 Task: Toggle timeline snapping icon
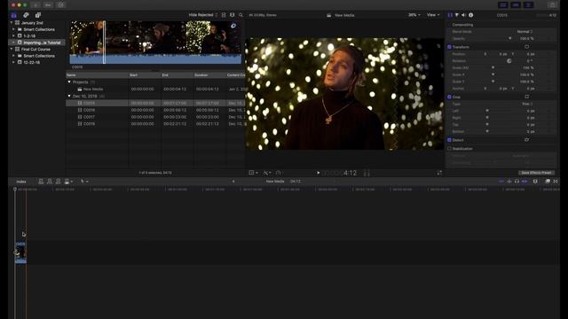[525, 181]
